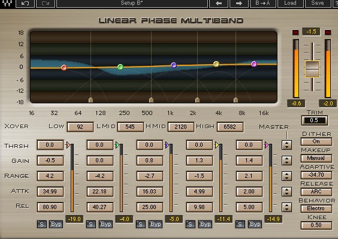Viewport: 338px width, 239px height.
Task: Click the Save button
Action: (318, 4)
